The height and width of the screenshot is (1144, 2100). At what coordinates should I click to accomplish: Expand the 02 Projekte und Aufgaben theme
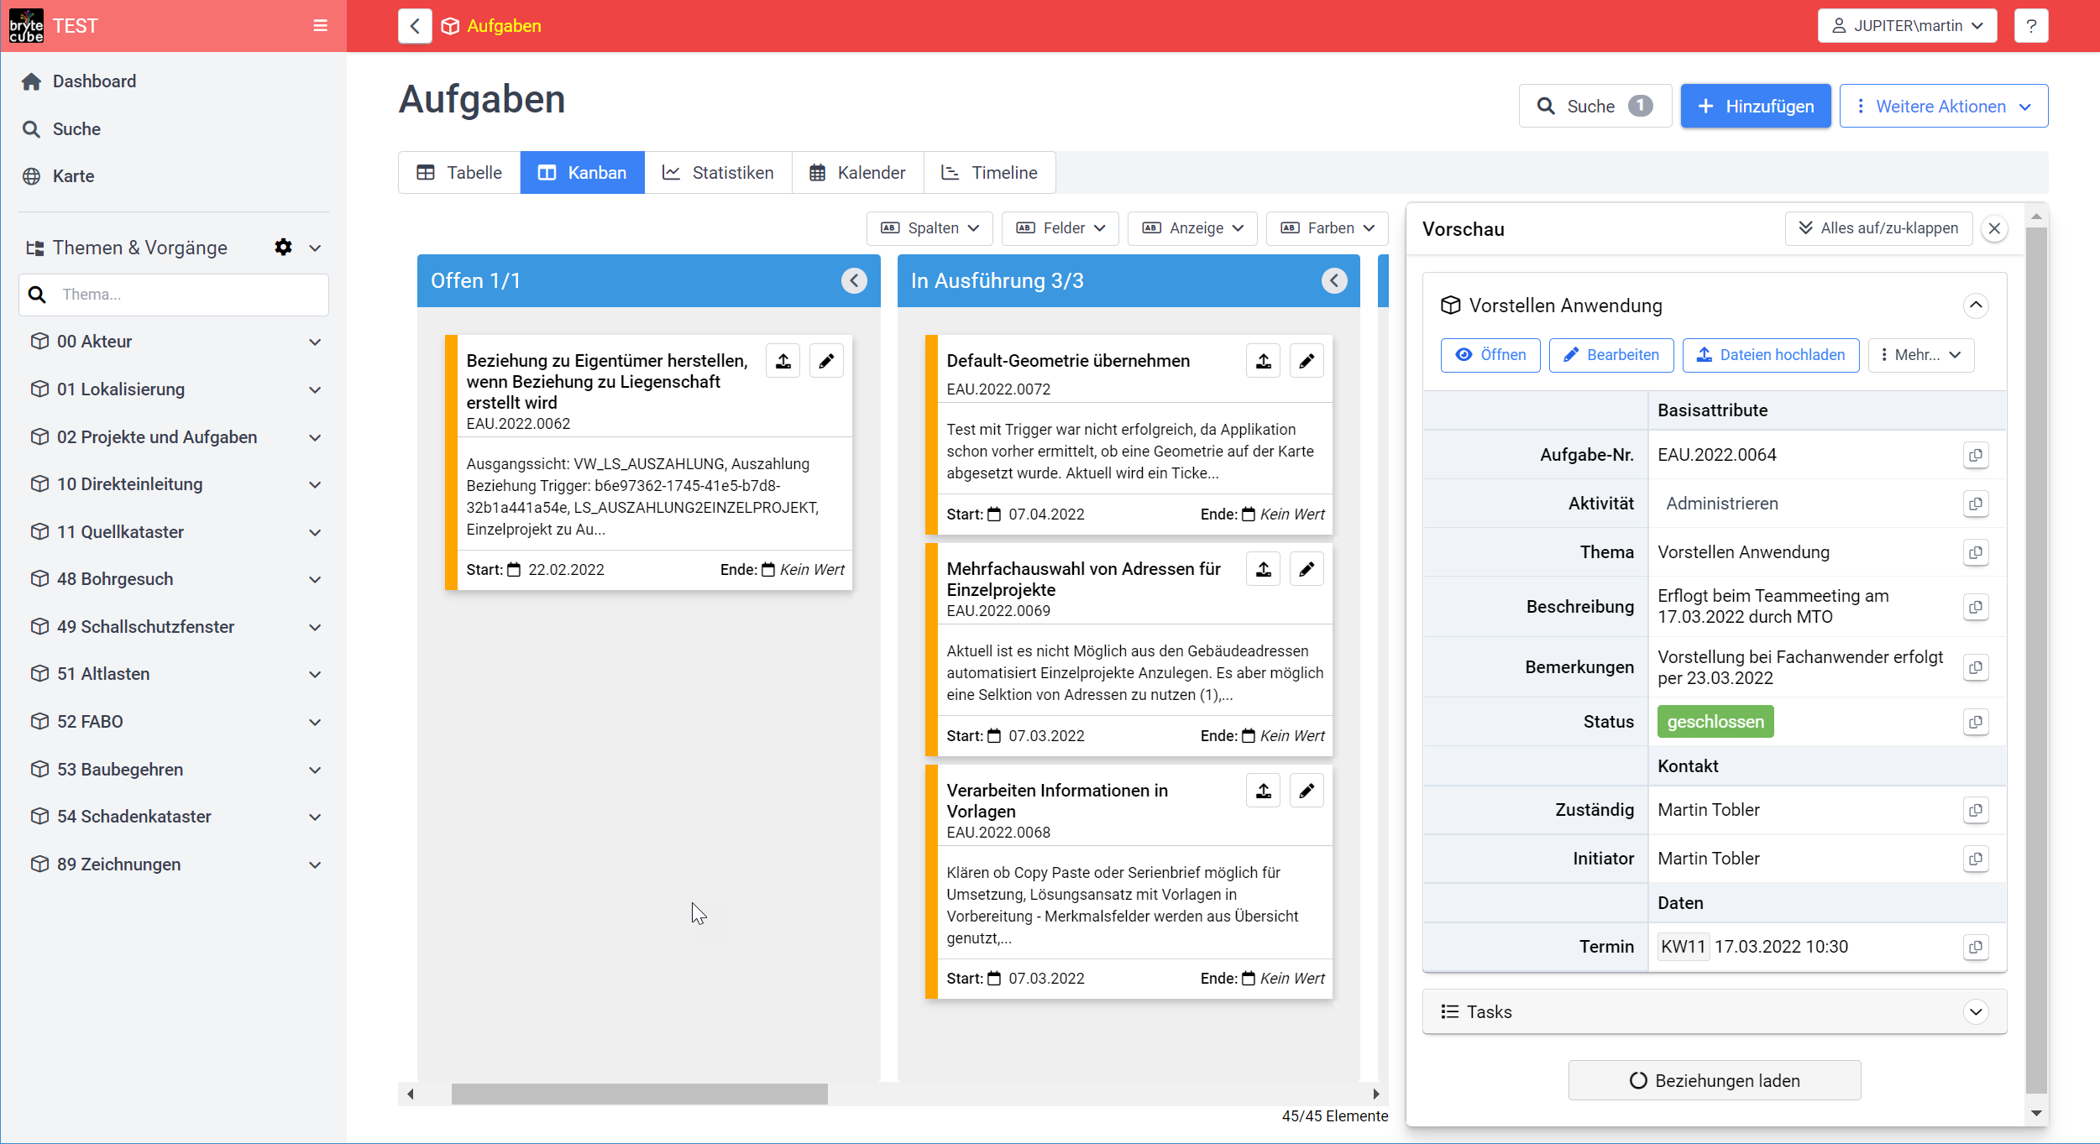pos(315,437)
